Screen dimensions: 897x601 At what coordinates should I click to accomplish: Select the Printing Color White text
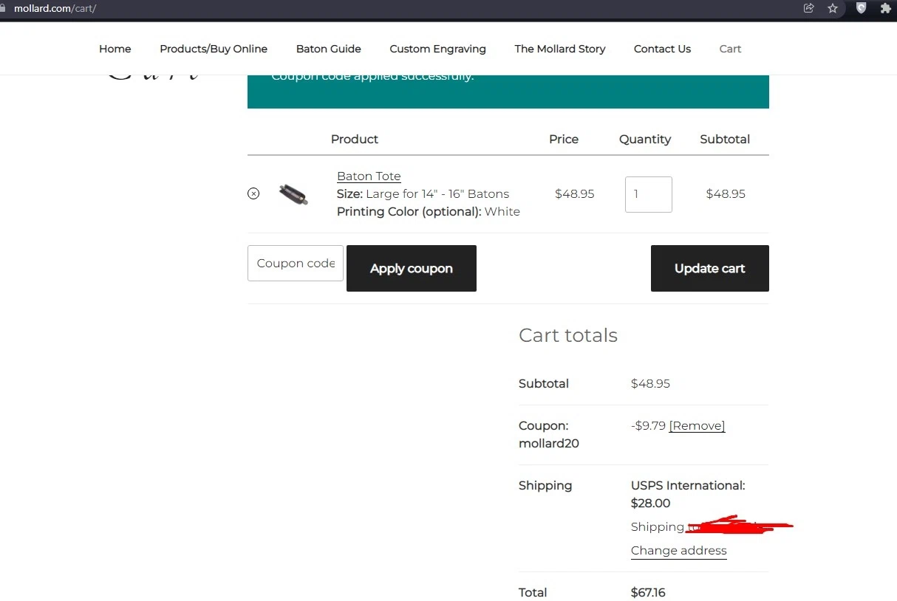click(429, 211)
